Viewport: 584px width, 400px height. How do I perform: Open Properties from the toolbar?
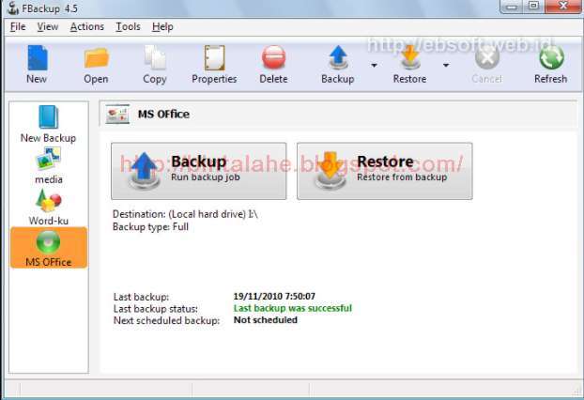[x=214, y=64]
